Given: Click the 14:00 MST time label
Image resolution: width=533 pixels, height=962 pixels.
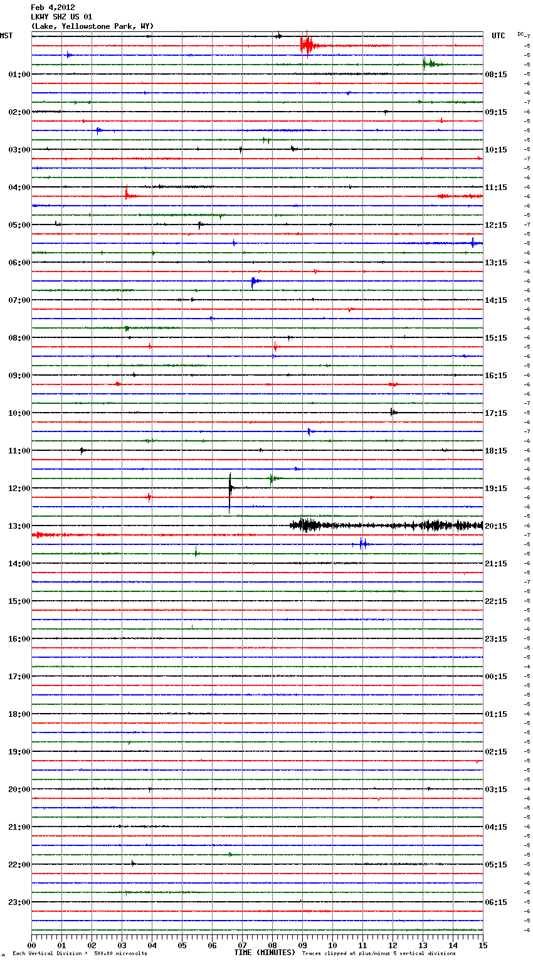Looking at the screenshot, I should click(19, 563).
